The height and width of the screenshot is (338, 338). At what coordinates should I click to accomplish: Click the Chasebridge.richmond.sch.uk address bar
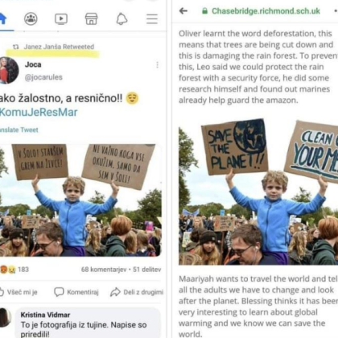pyautogui.click(x=266, y=11)
